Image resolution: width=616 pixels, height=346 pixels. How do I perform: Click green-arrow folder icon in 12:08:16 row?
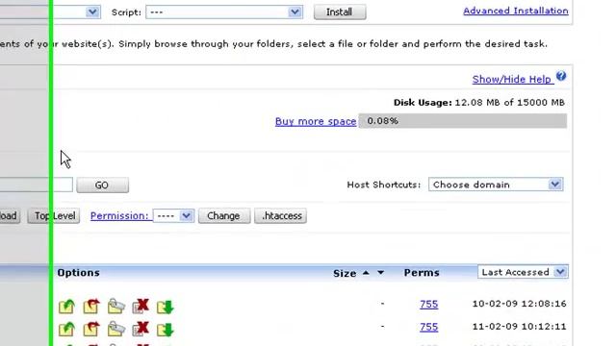click(x=66, y=307)
